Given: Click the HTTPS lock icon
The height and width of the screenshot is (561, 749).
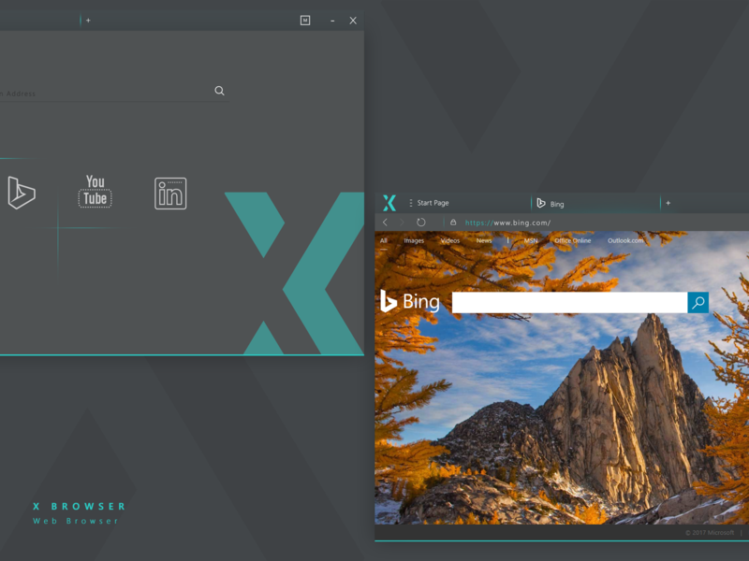Looking at the screenshot, I should (x=455, y=223).
